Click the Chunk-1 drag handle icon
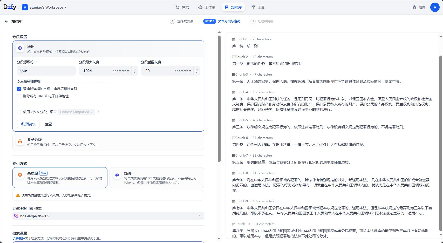Viewport: 443px width, 243px height. tap(234, 39)
